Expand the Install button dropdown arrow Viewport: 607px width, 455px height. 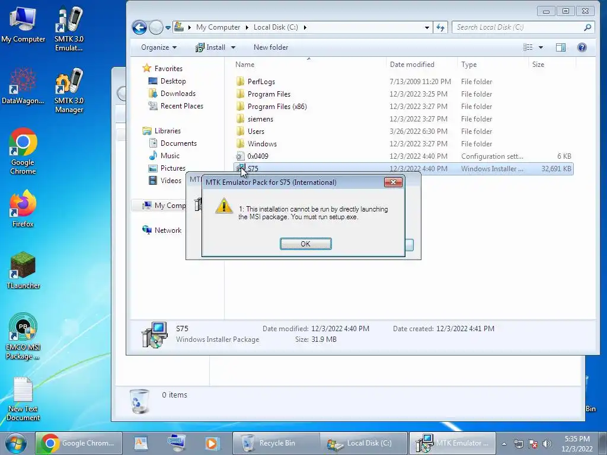point(233,47)
